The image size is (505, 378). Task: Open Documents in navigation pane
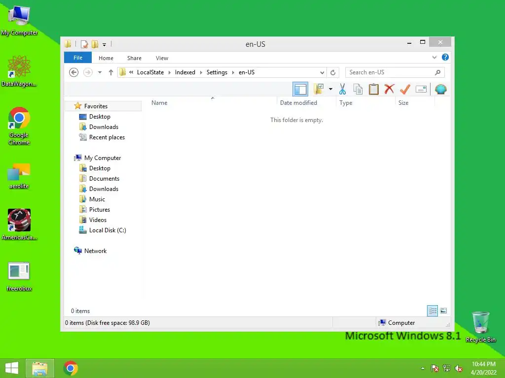(104, 178)
